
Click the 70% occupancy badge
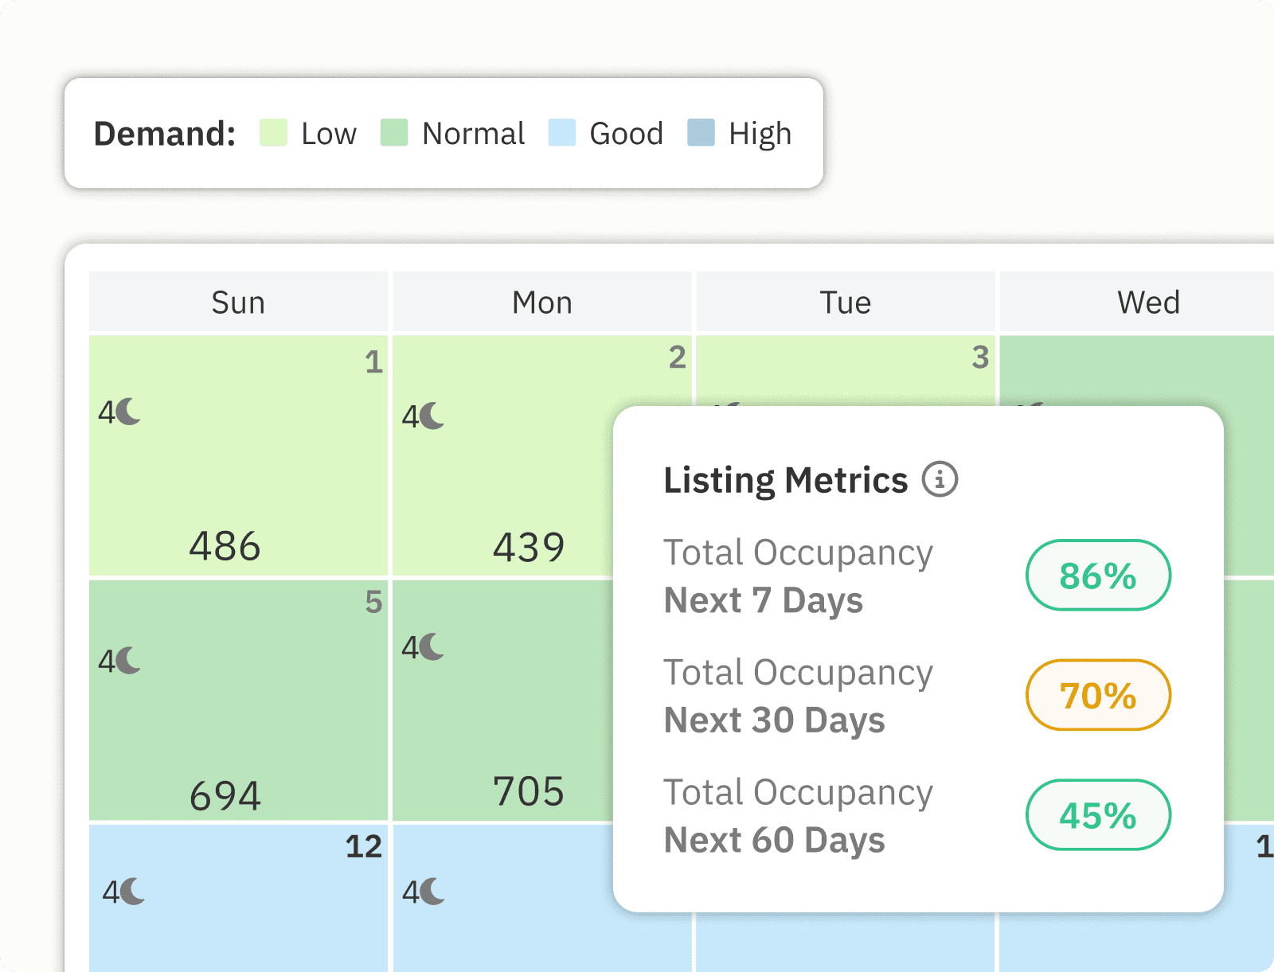tap(1098, 695)
